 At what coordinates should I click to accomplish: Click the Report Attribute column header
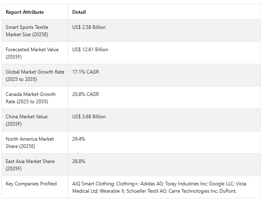click(x=25, y=12)
